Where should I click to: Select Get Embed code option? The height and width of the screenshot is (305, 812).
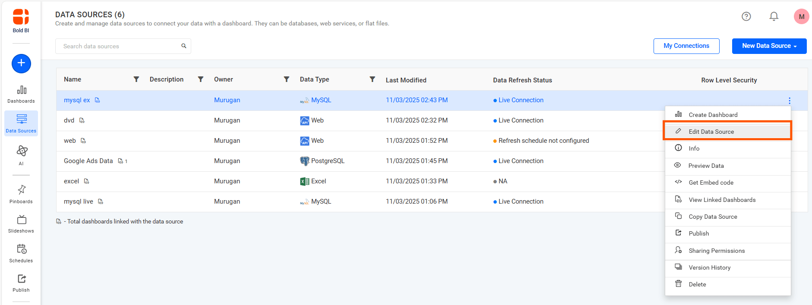728,182
